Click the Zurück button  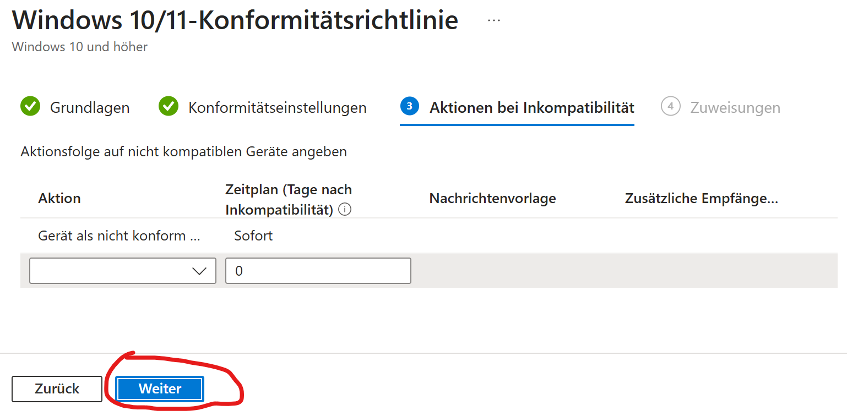click(57, 389)
